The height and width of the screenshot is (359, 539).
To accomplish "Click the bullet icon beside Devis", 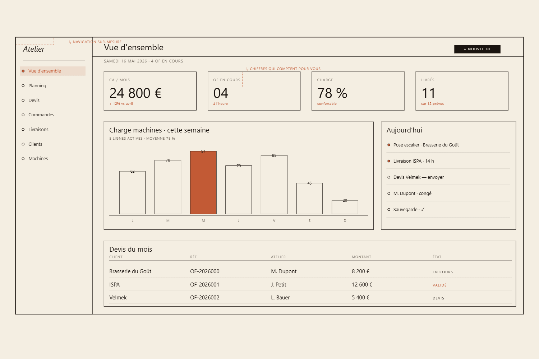I will [x=23, y=101].
